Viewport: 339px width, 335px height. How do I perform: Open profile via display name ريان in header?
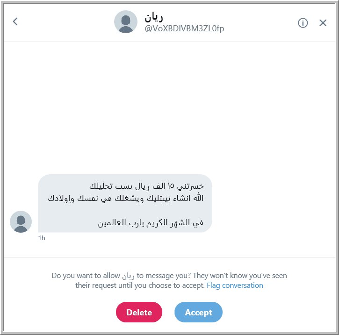pos(154,17)
